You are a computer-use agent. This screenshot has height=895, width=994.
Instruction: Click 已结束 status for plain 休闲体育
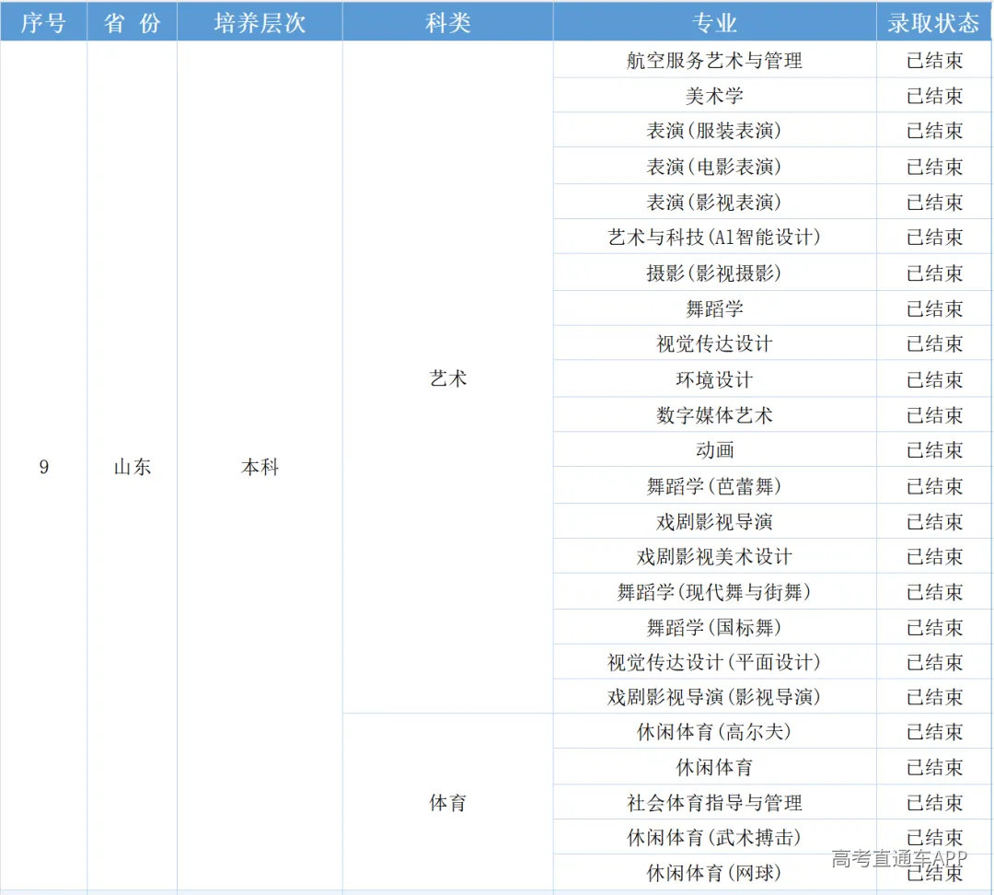click(x=934, y=768)
